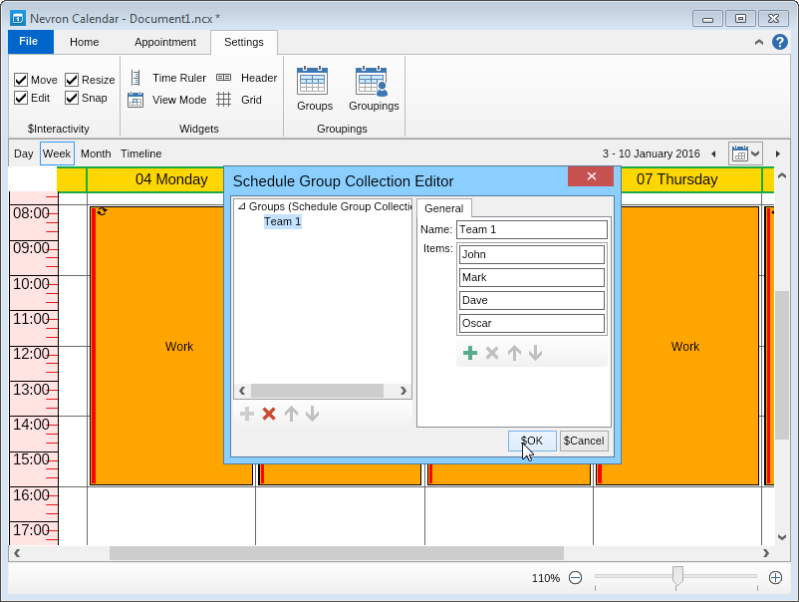Toggle the Edit checkbox

[20, 98]
